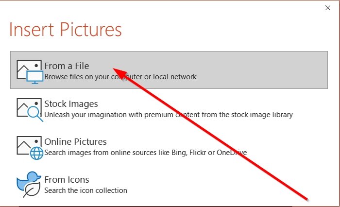Click the magnifying glass on the Stock Images icon
340x207 pixels.
coord(34,113)
